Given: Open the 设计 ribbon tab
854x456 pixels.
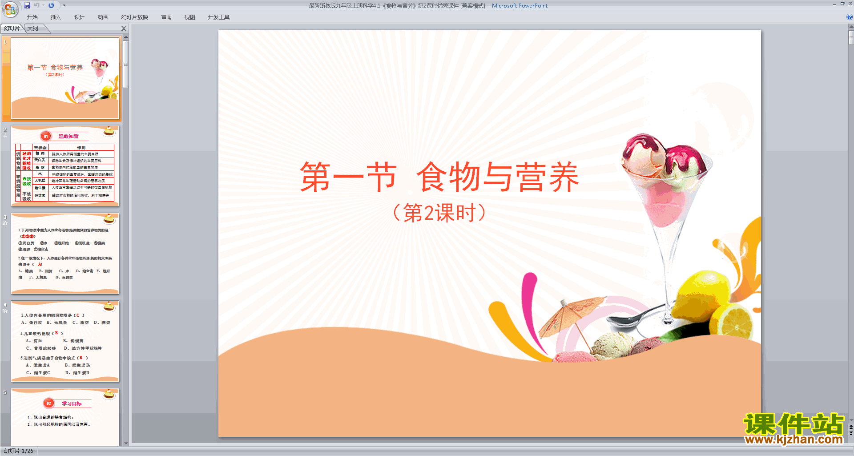Looking at the screenshot, I should coord(79,17).
